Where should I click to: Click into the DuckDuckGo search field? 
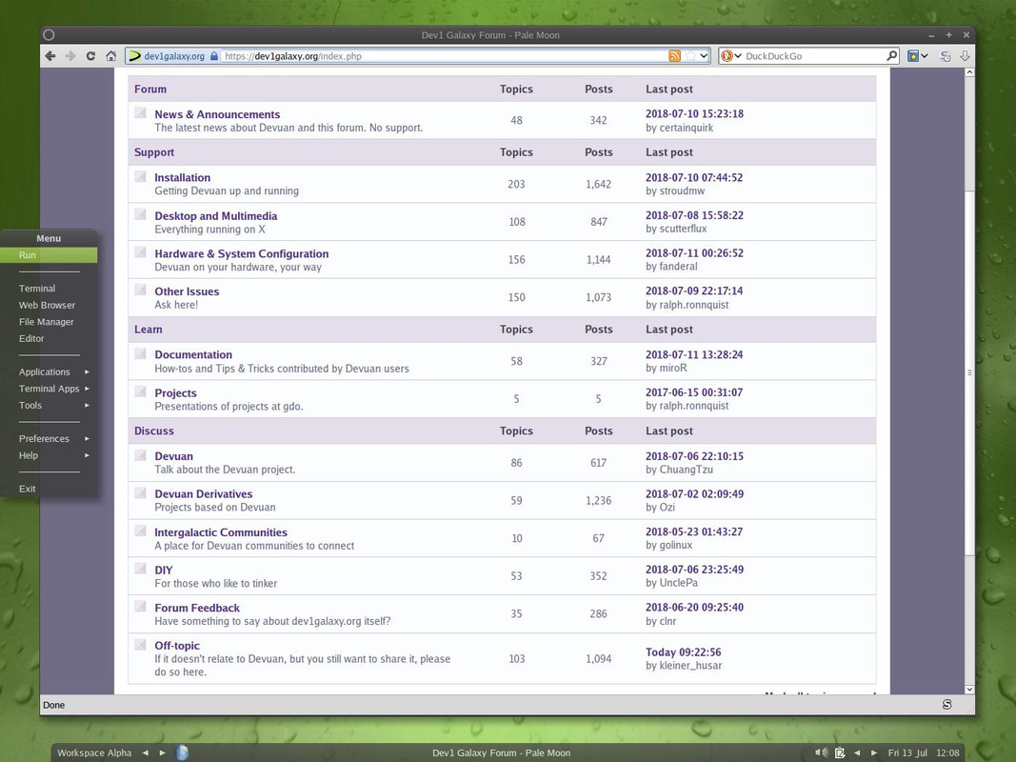[814, 56]
